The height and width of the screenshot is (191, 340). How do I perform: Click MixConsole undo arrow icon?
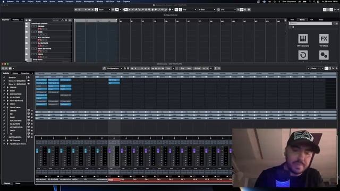tap(3, 68)
